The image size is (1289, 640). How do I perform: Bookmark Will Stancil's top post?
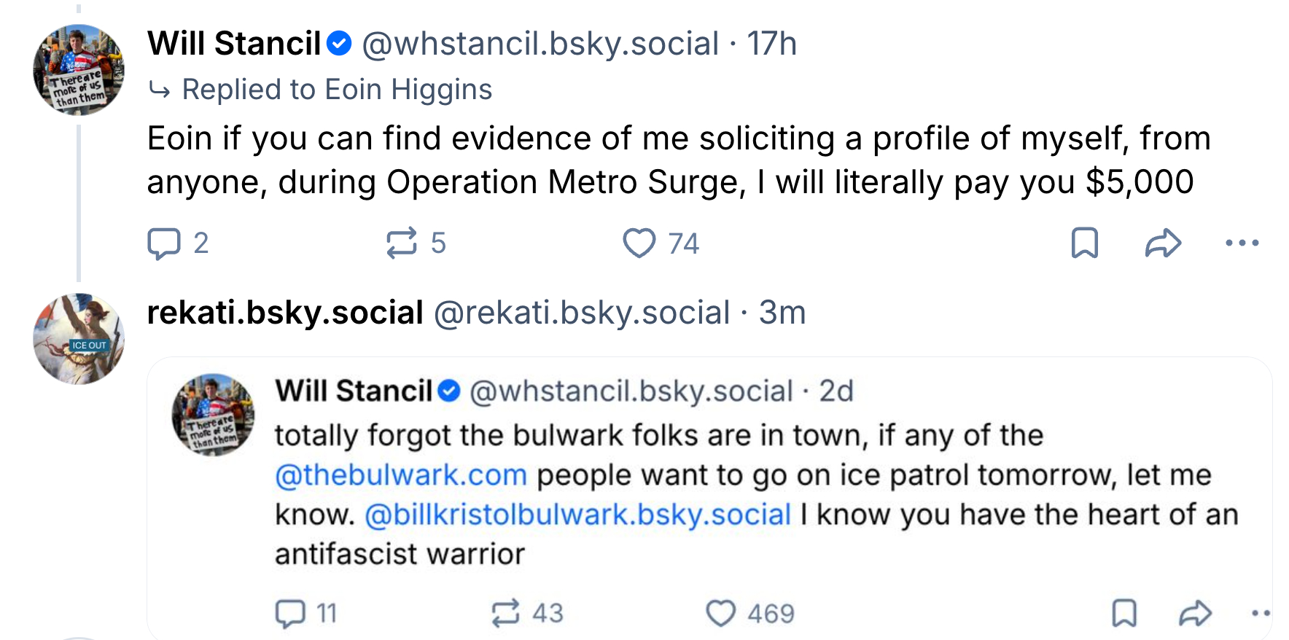[x=1084, y=243]
